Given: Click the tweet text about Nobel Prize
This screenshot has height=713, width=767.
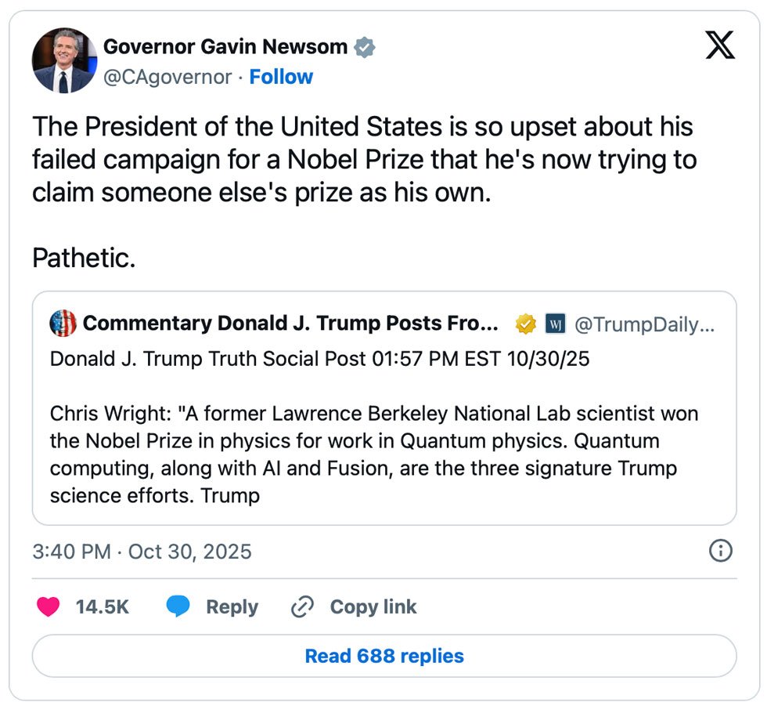Looking at the screenshot, I should point(364,160).
